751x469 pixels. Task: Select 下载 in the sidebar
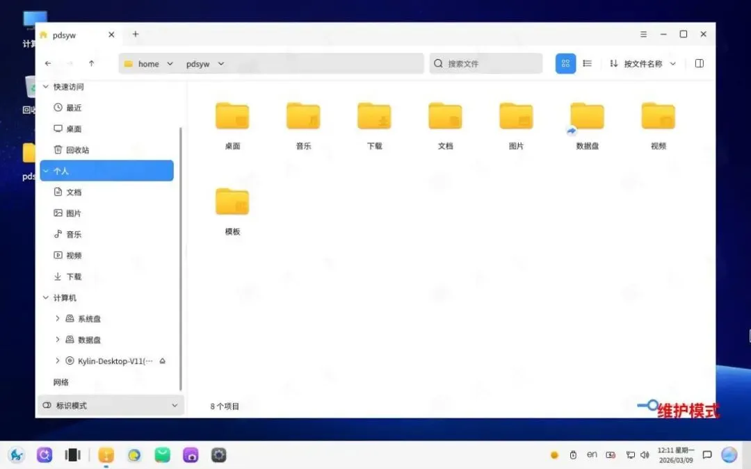point(74,276)
